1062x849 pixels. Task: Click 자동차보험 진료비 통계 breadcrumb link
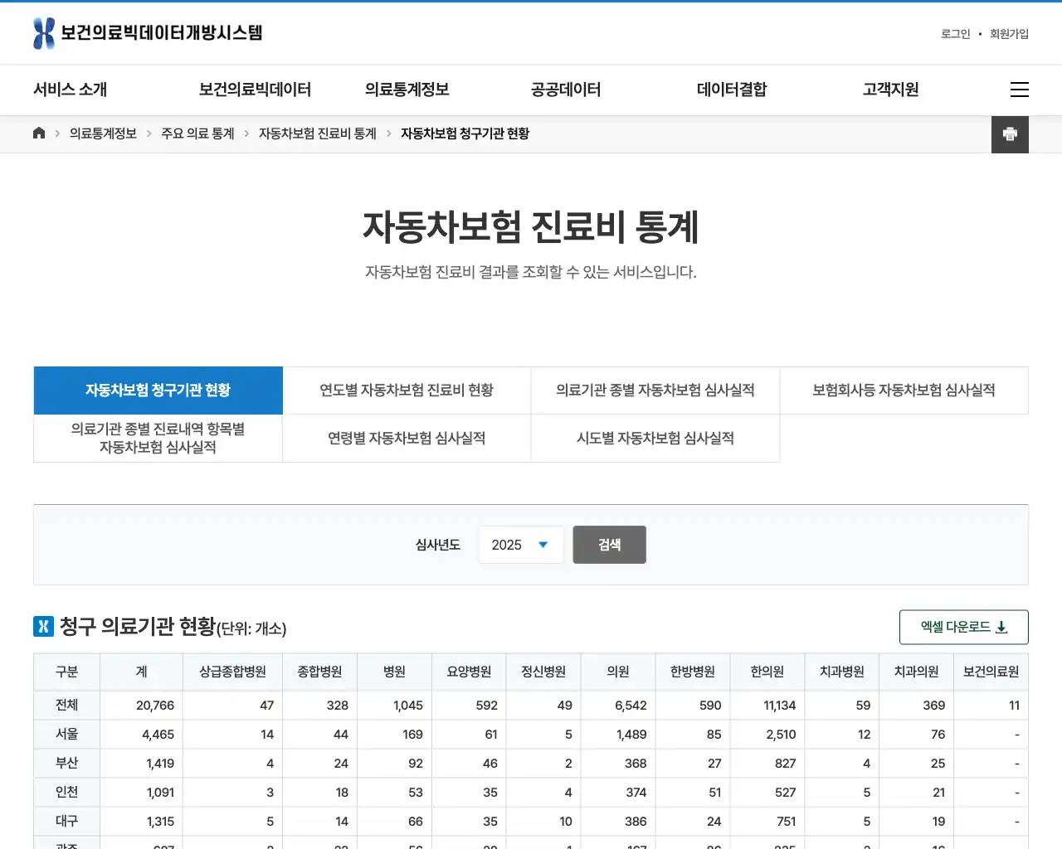pos(318,133)
